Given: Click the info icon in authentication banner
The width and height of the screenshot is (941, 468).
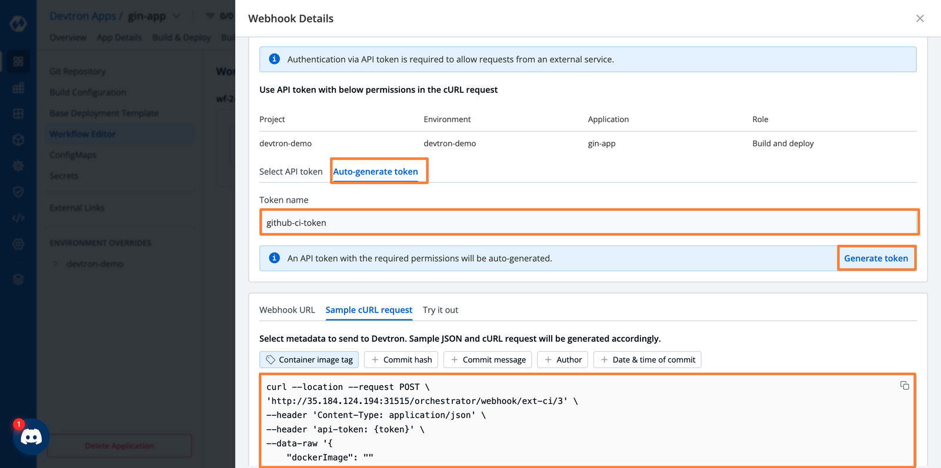Looking at the screenshot, I should coord(274,59).
